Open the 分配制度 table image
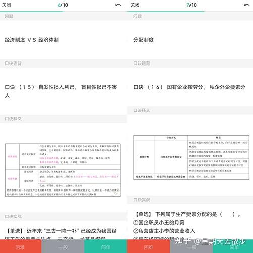253x253 pixels. pyautogui.click(x=191, y=157)
